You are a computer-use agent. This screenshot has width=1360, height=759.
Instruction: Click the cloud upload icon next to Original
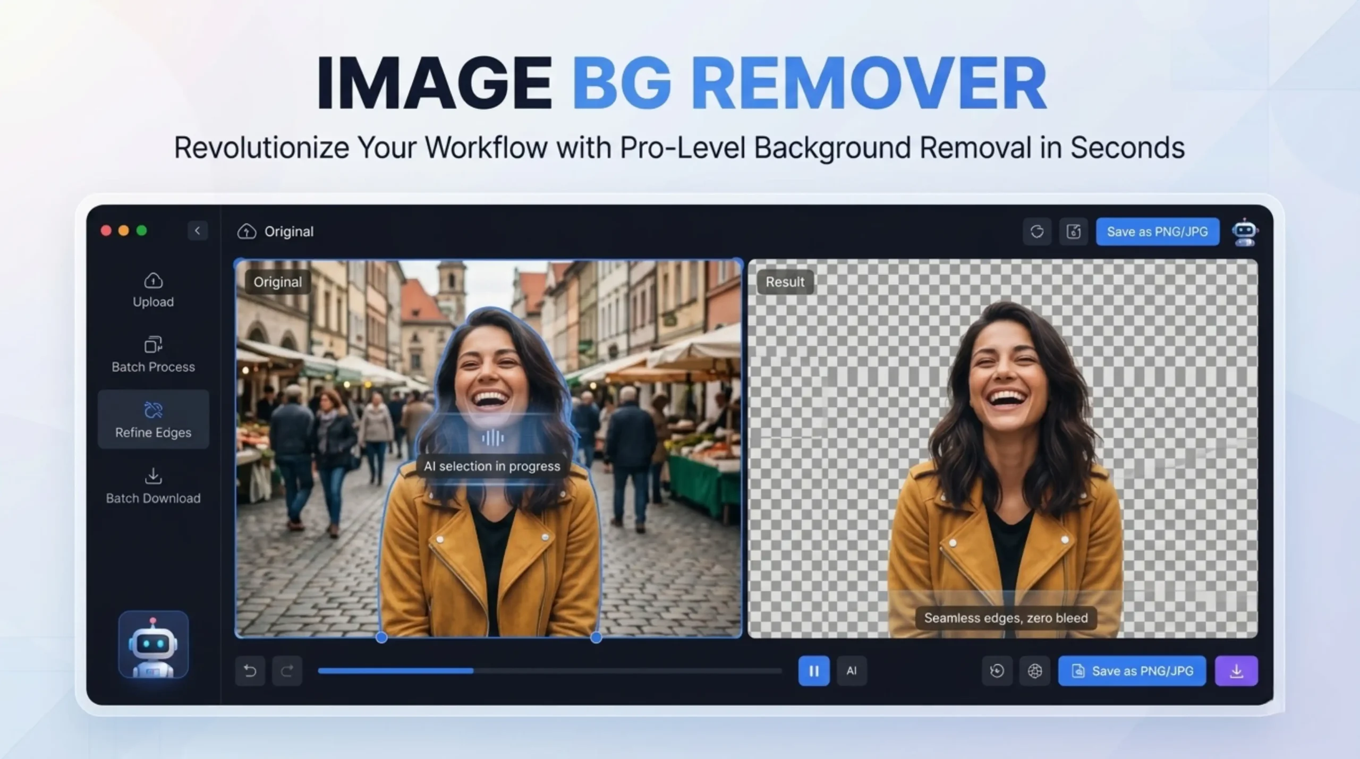click(246, 231)
